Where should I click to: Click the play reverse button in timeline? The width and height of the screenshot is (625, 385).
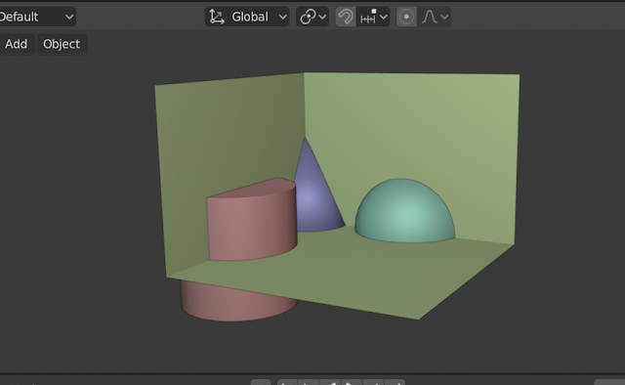[330, 383]
